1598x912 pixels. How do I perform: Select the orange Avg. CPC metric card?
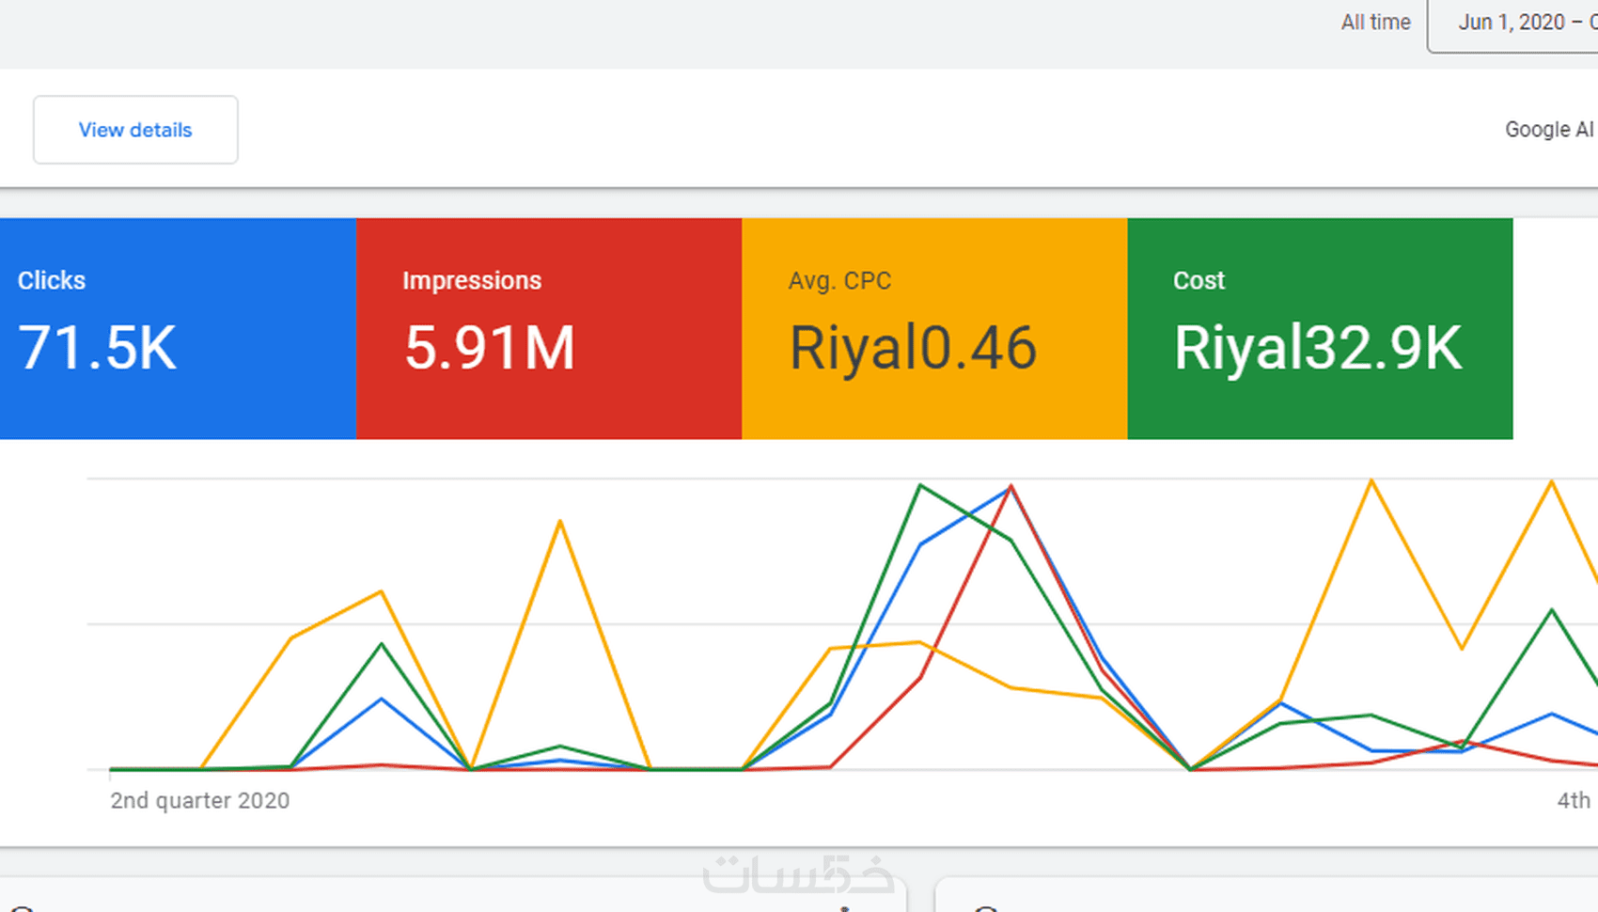tap(935, 328)
